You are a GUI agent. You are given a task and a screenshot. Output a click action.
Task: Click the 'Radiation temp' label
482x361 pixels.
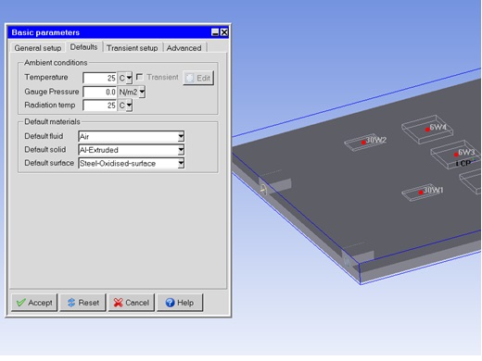50,106
